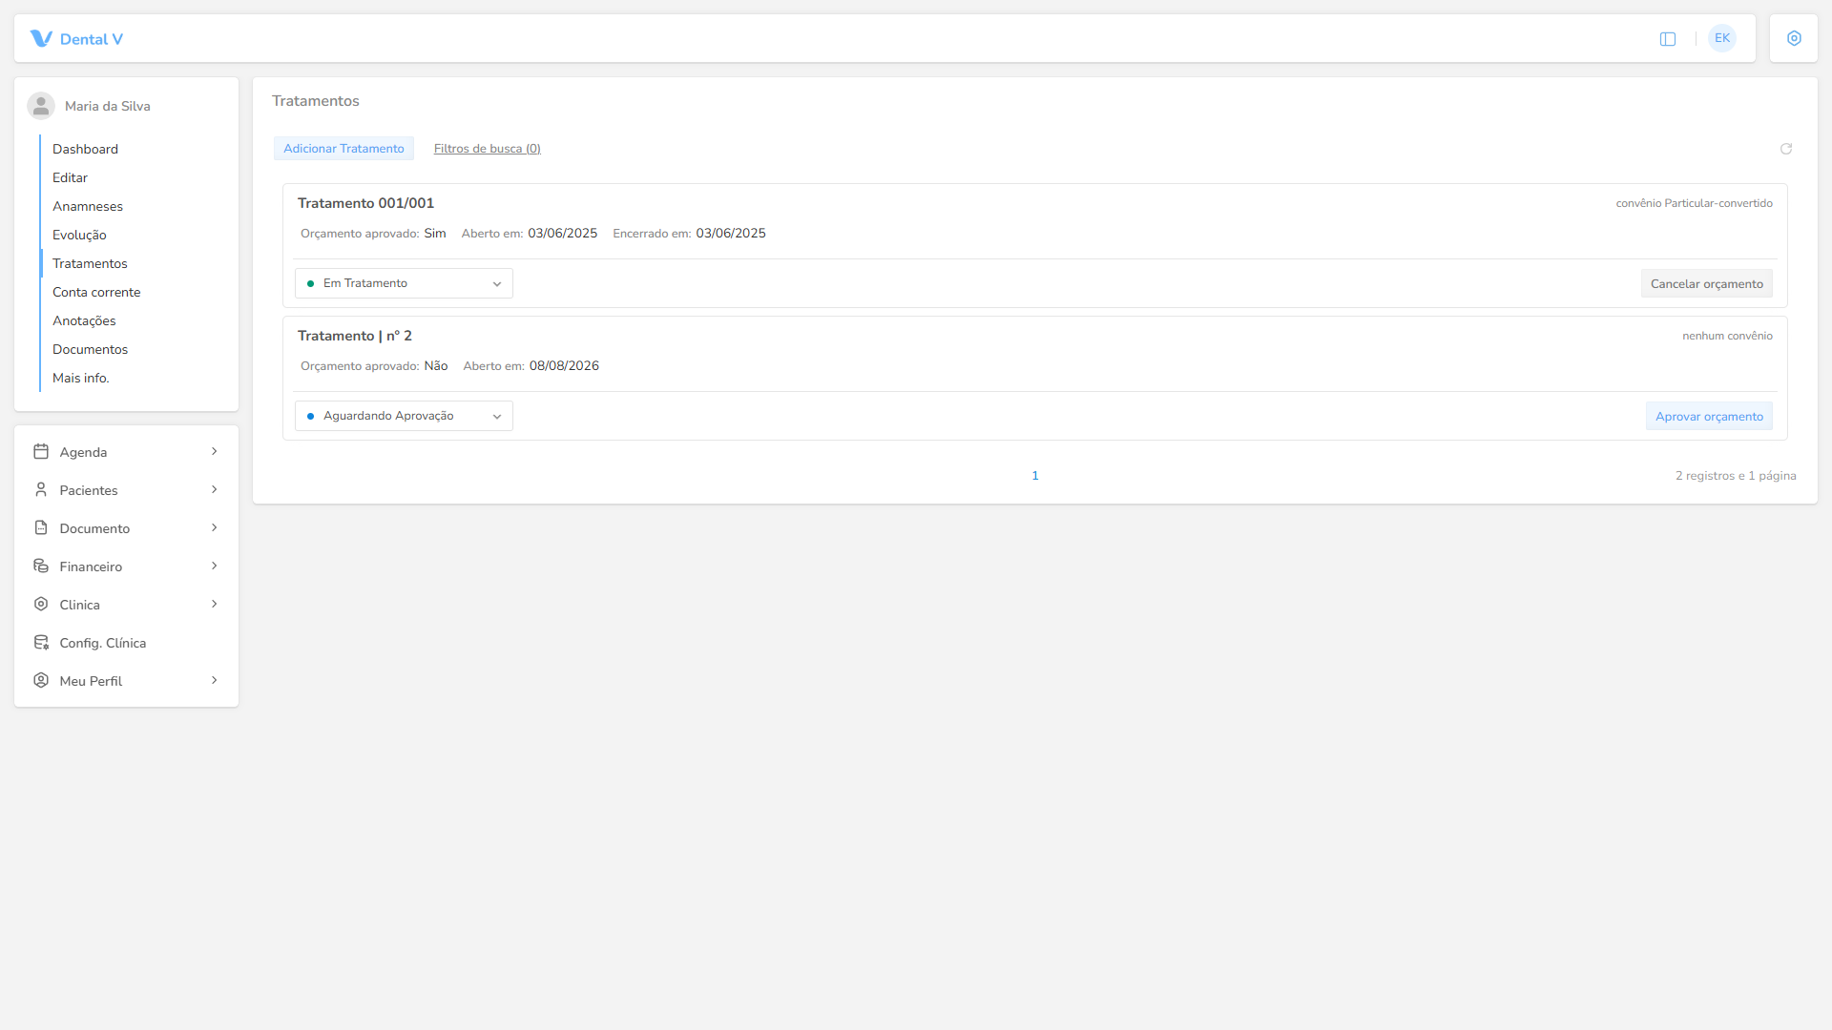Click the refresh icon in Tratamentos panel
The width and height of the screenshot is (1832, 1030).
click(x=1786, y=149)
